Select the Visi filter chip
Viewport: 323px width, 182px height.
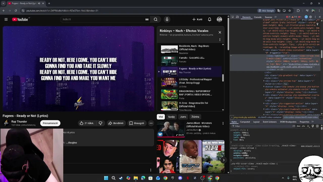click(x=161, y=117)
